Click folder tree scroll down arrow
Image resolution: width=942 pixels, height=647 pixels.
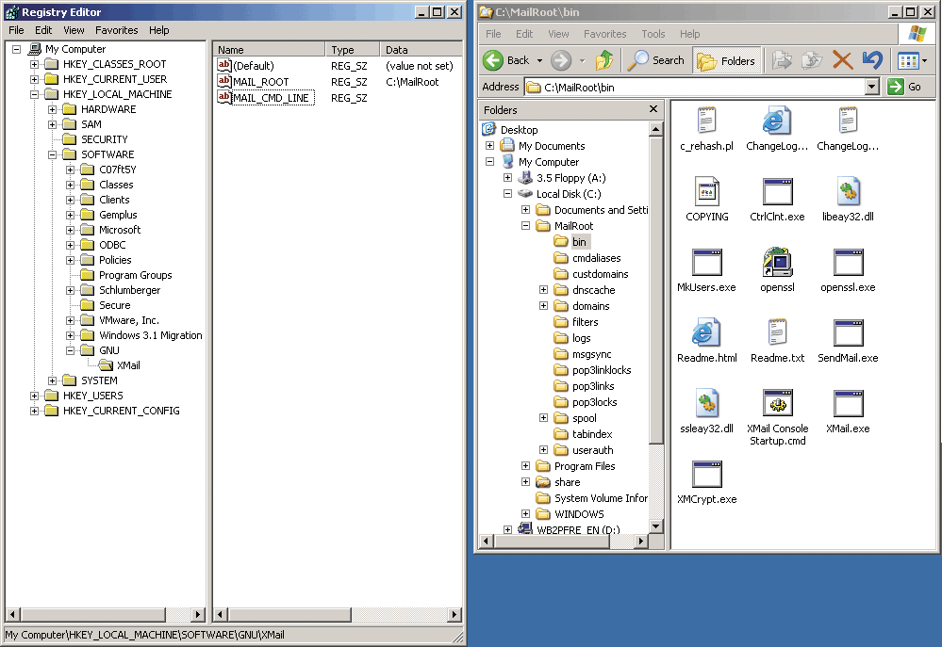pyautogui.click(x=656, y=526)
